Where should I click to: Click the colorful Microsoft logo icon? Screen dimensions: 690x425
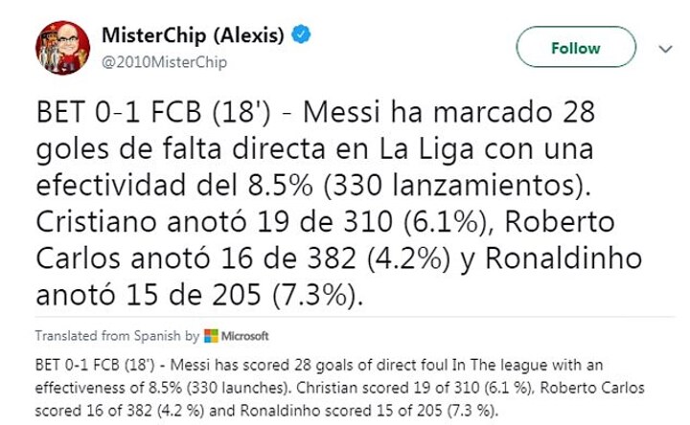211,336
